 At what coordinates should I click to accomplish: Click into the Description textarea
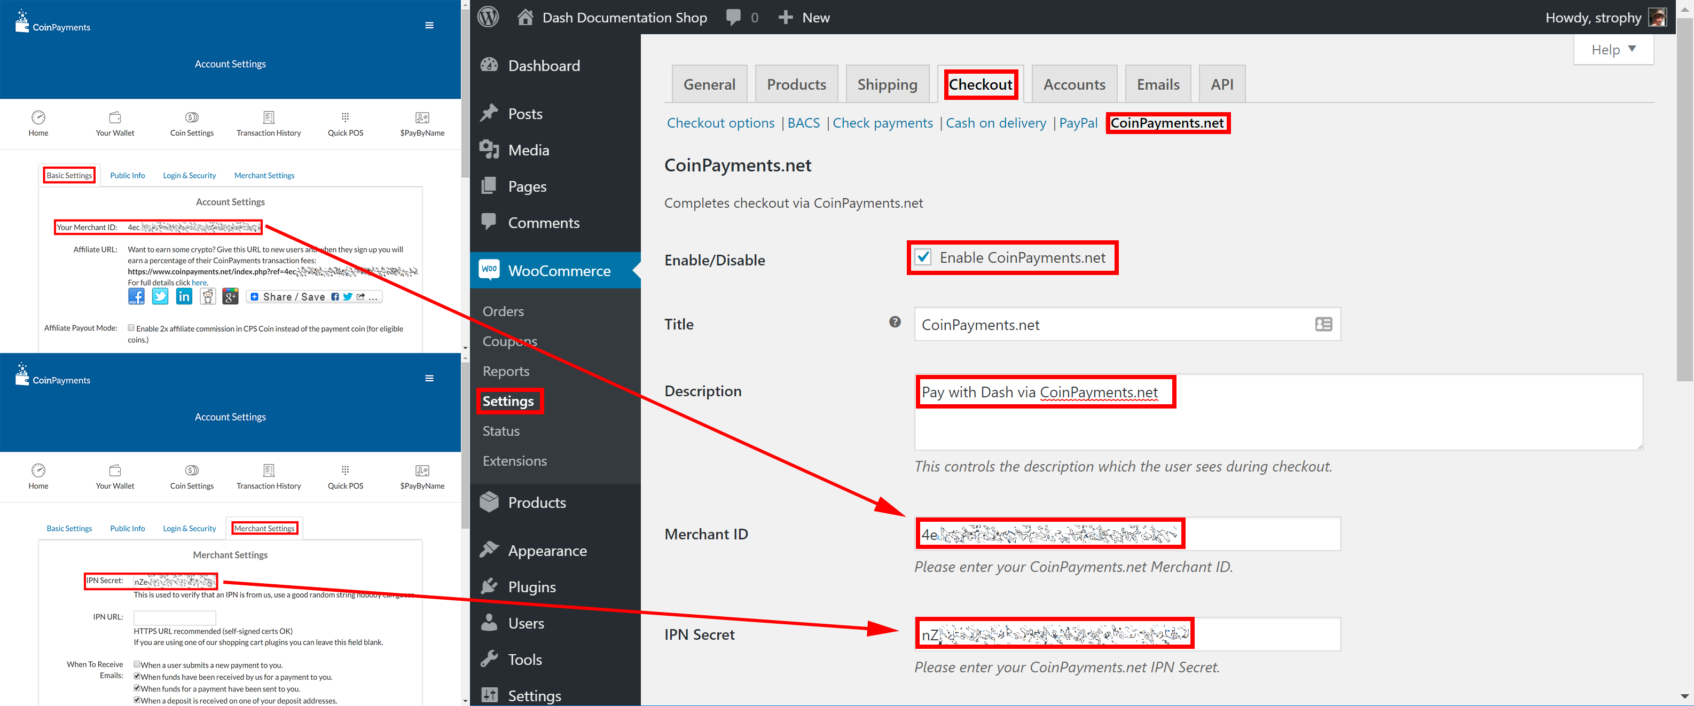click(x=1279, y=412)
